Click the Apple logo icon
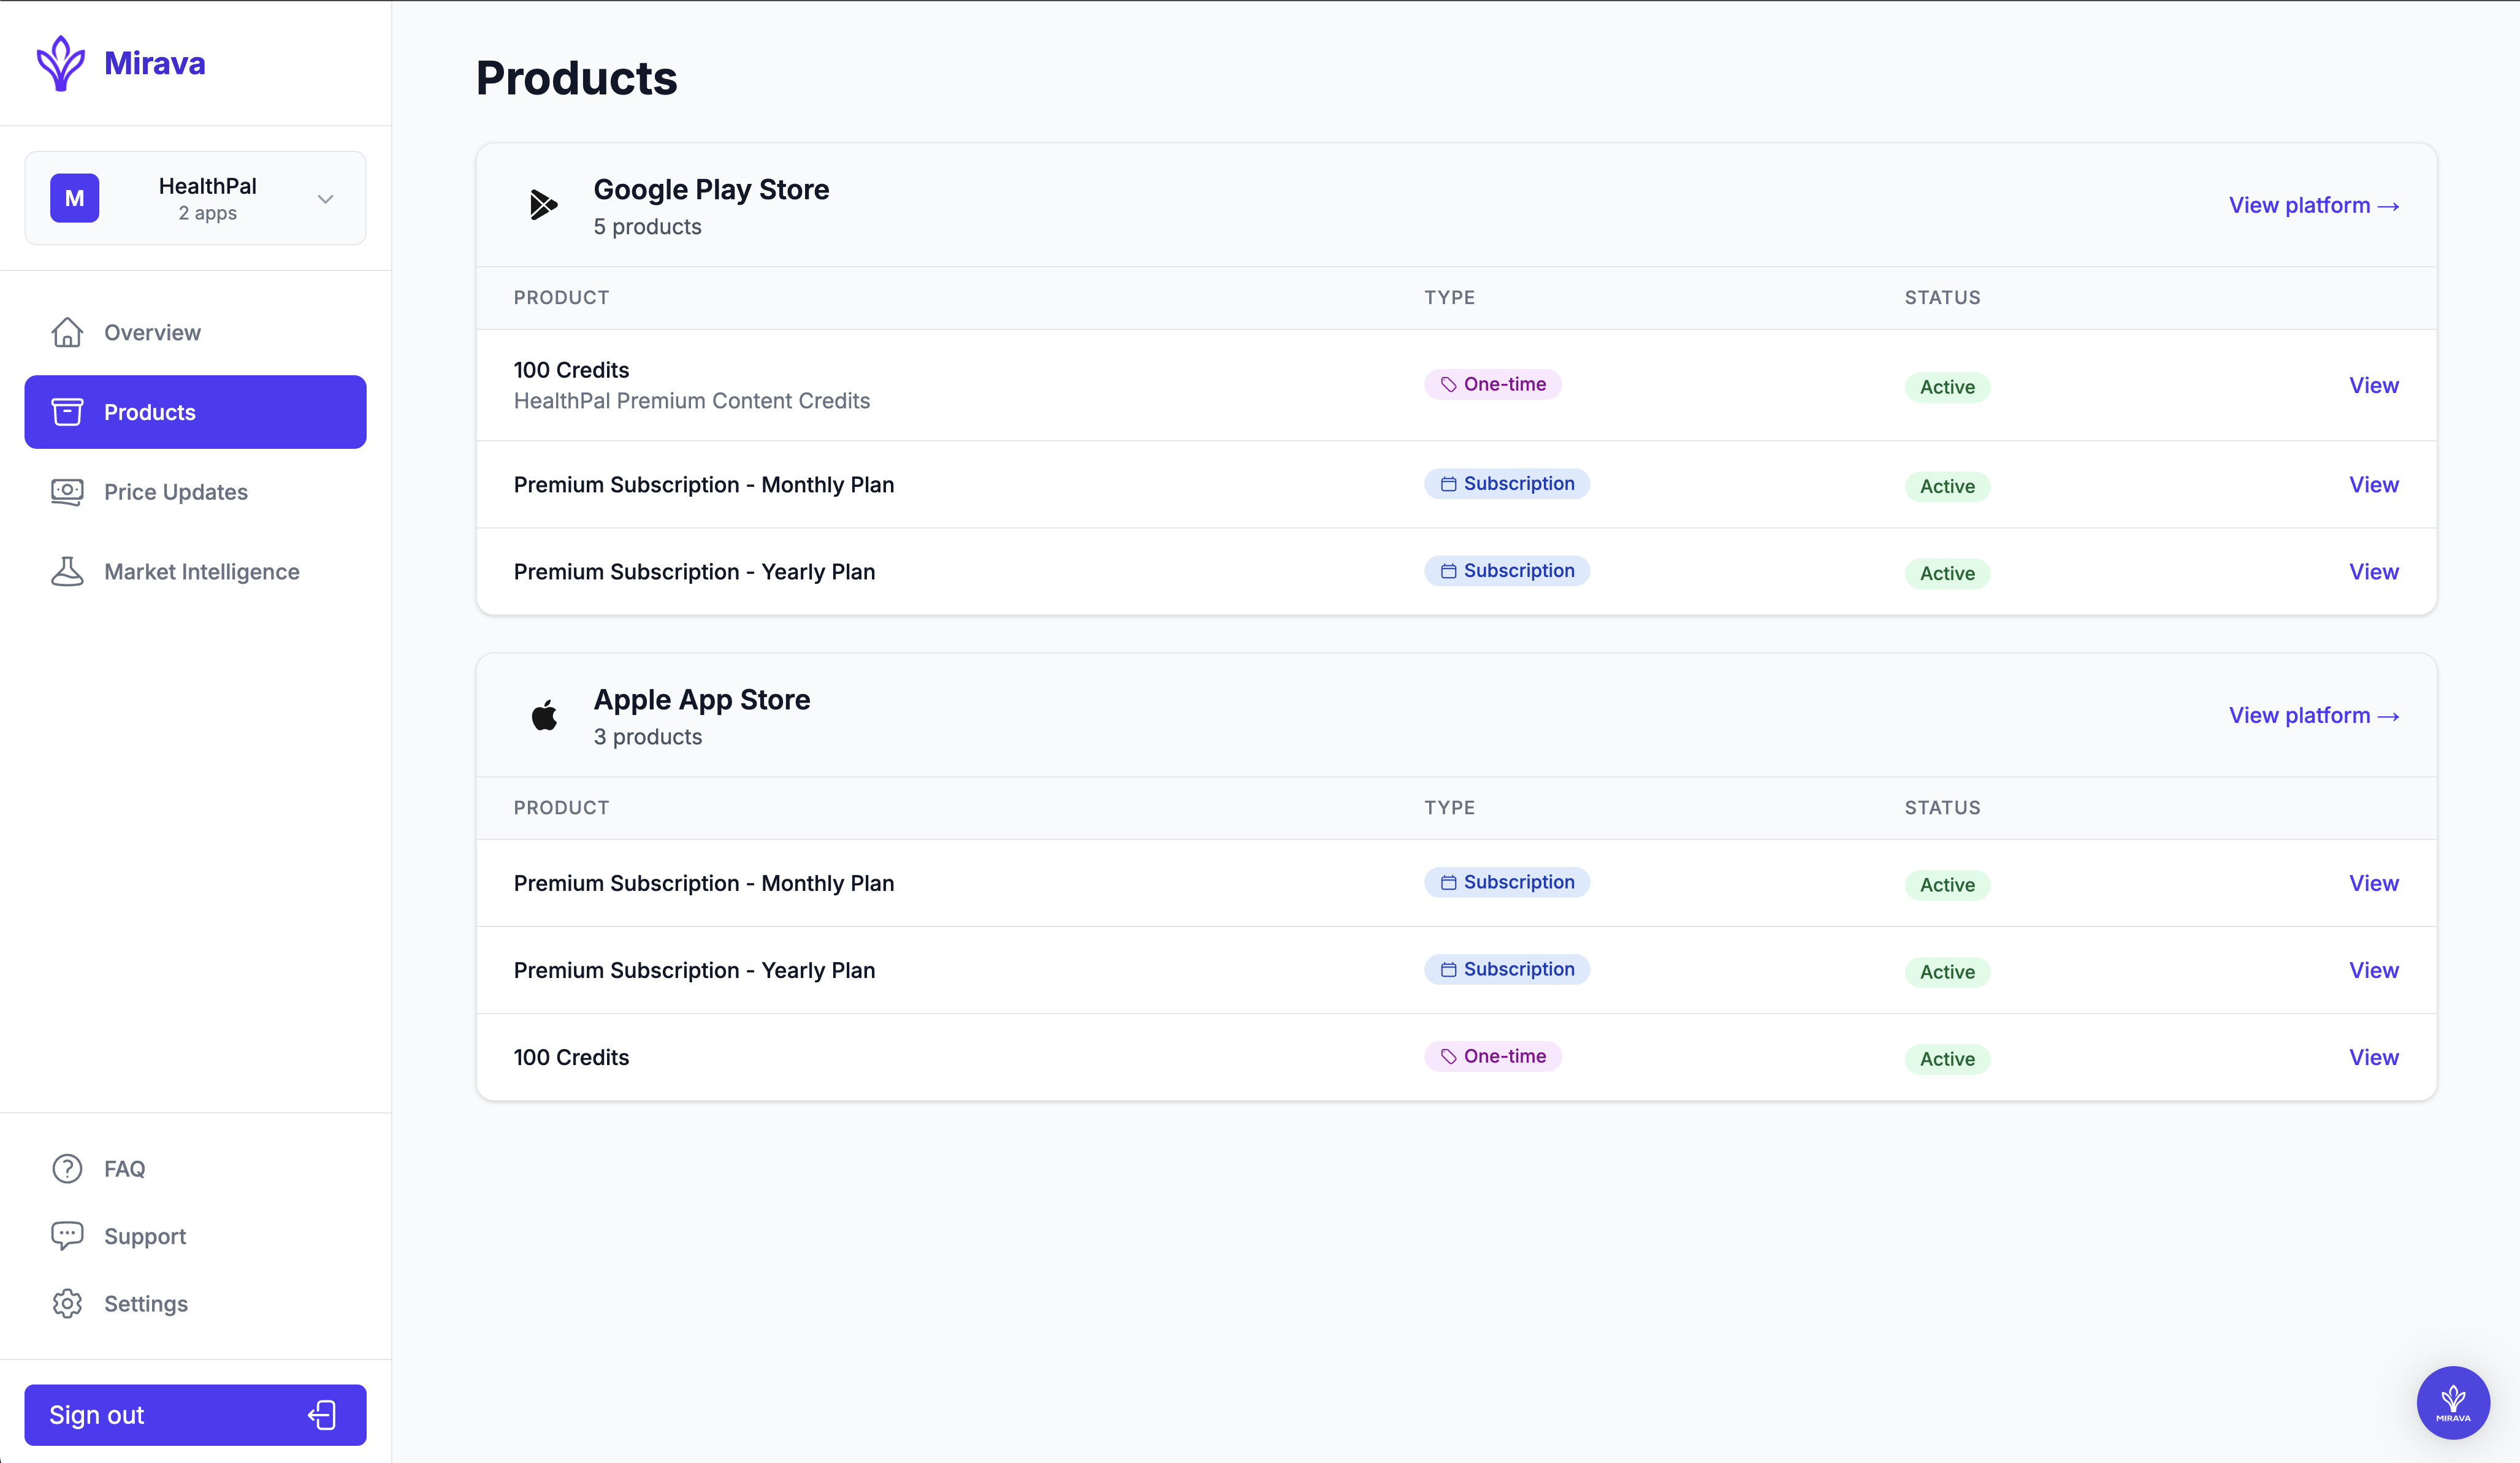The image size is (2520, 1463). 544,716
